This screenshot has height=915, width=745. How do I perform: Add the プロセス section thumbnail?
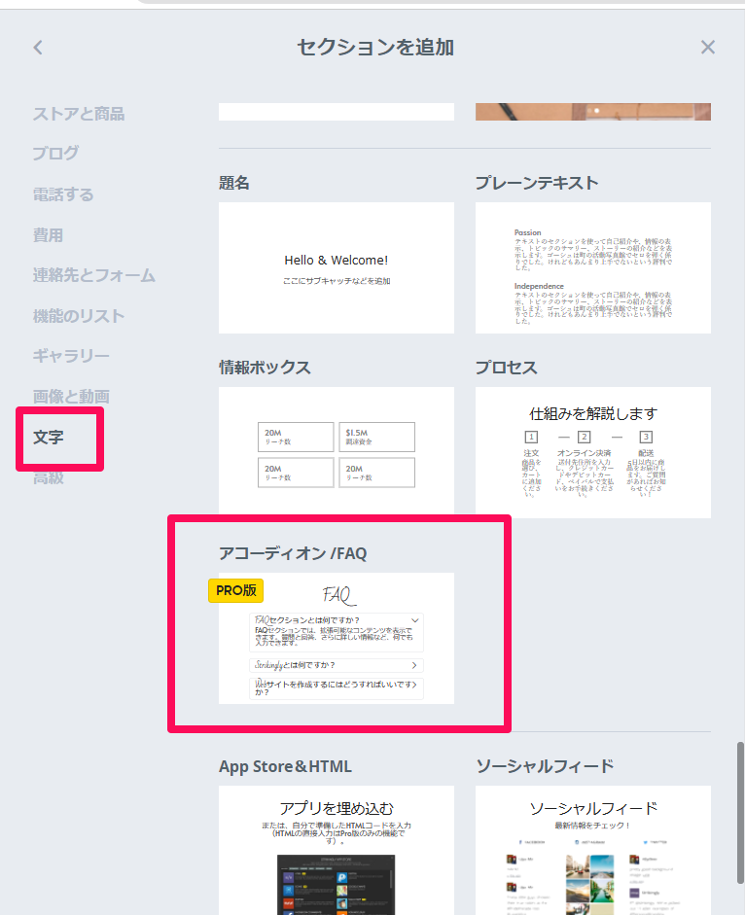click(593, 452)
